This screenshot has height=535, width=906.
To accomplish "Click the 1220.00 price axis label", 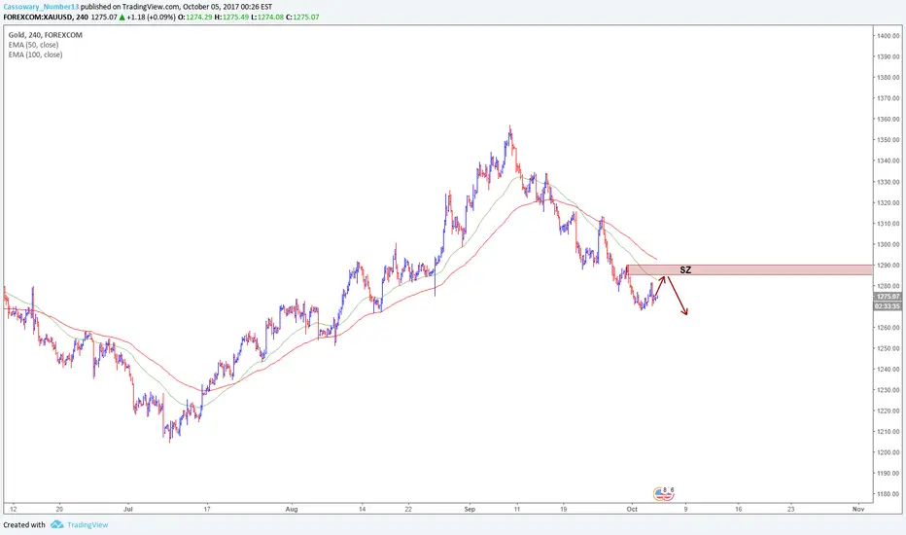I will (889, 410).
